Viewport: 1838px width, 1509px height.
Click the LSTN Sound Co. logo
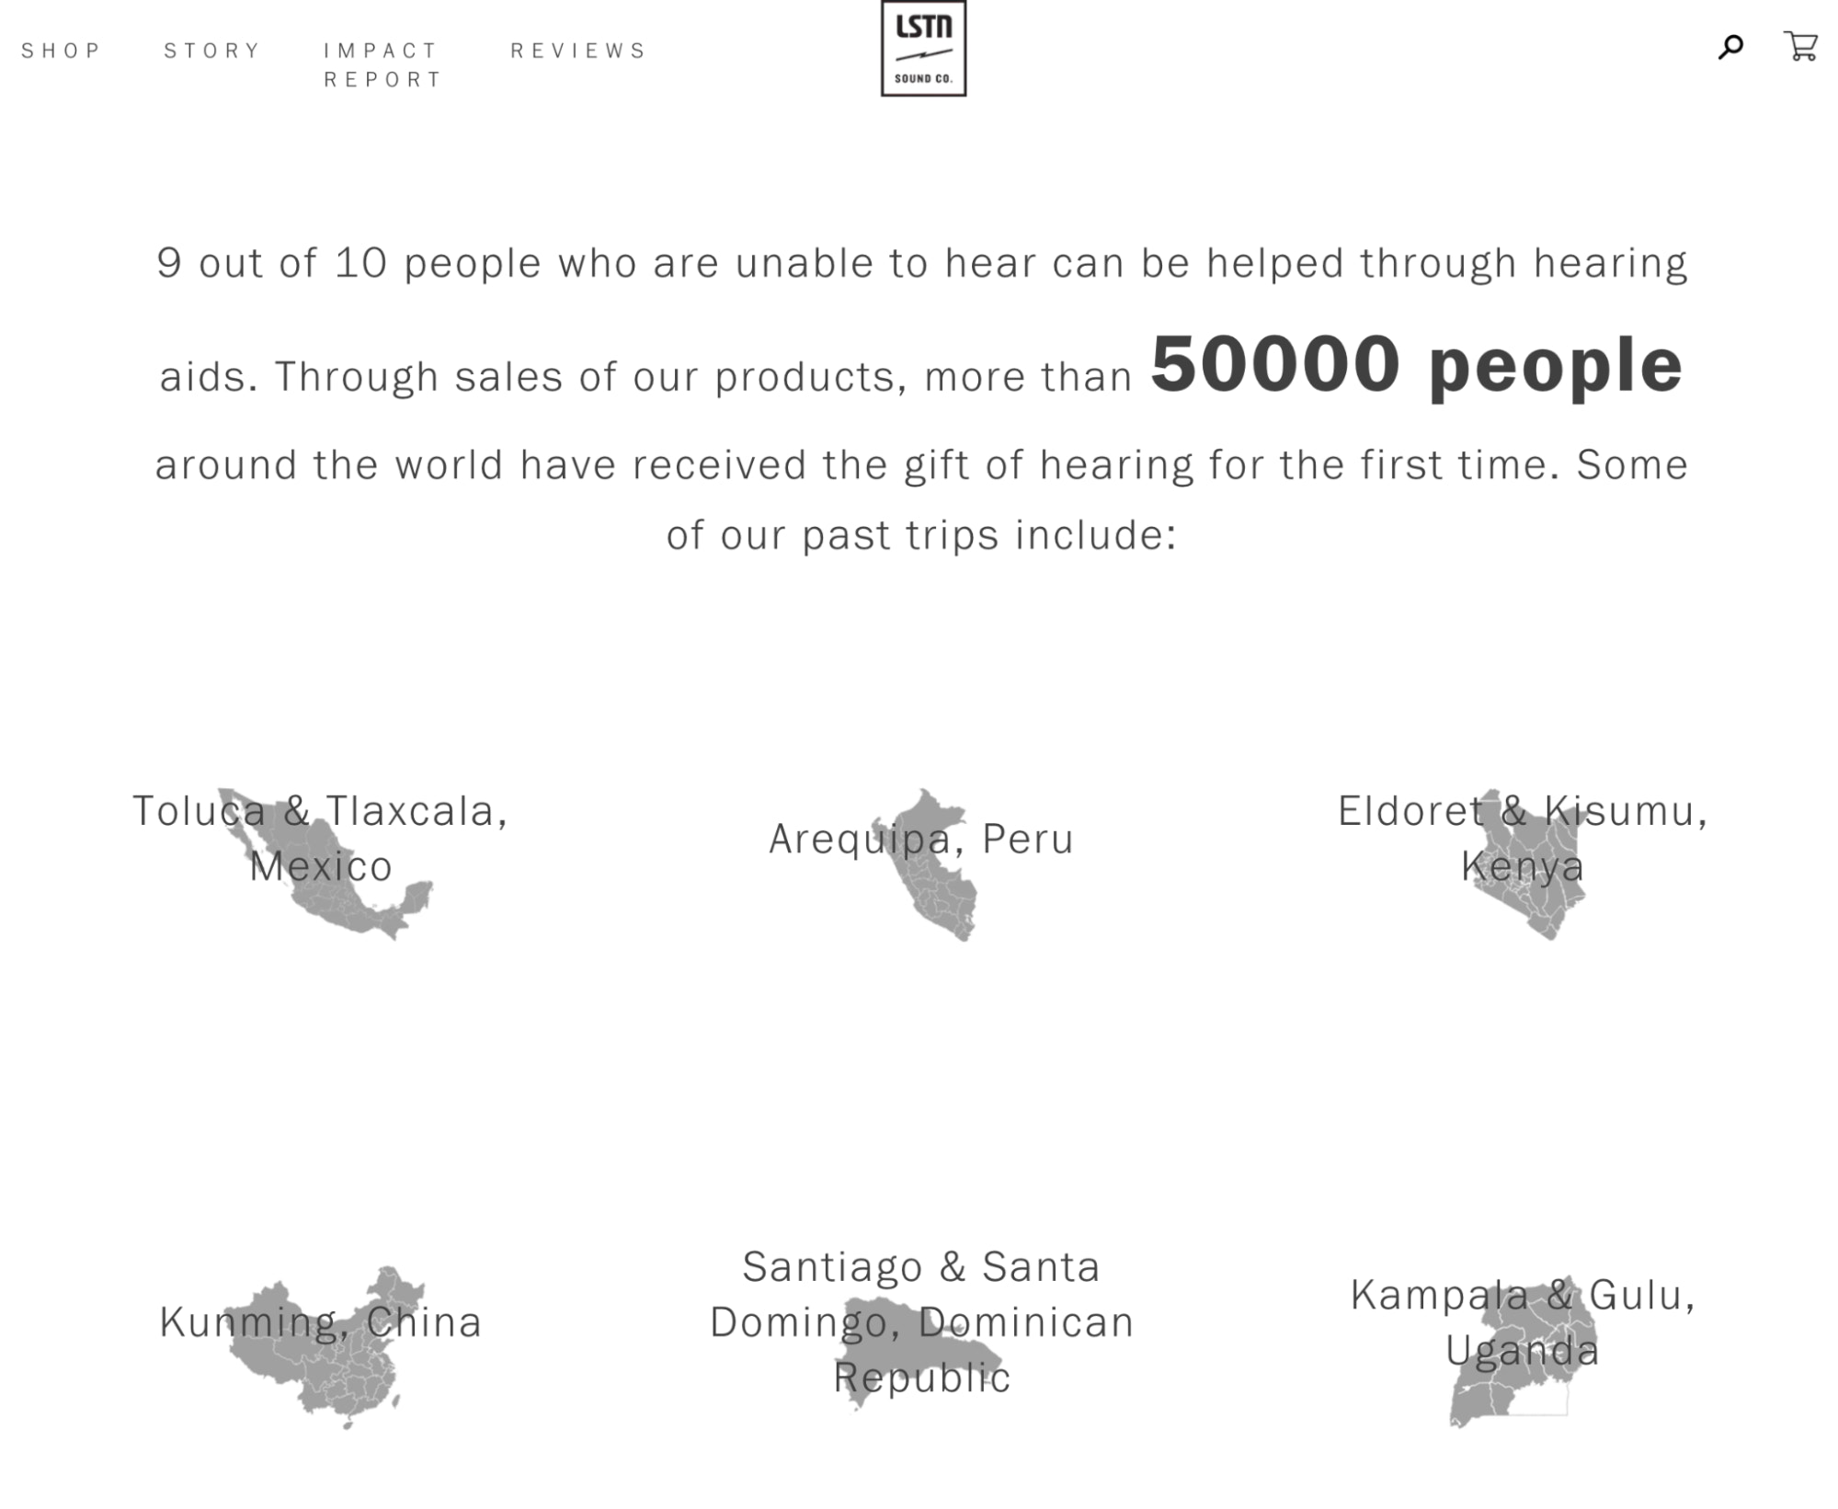tap(922, 49)
